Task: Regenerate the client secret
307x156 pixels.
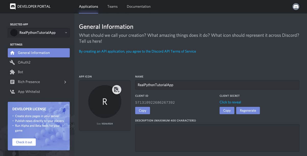Action: click(x=248, y=110)
